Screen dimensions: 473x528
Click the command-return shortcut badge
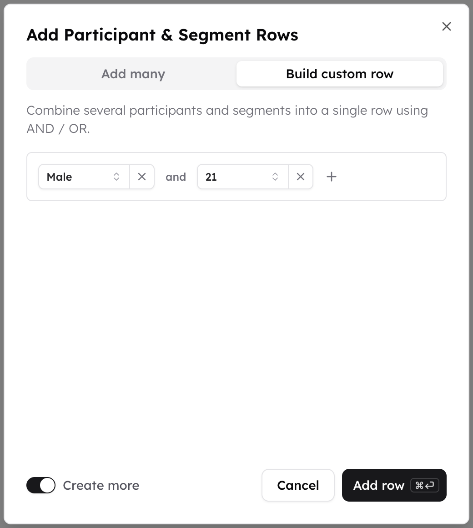pos(425,485)
